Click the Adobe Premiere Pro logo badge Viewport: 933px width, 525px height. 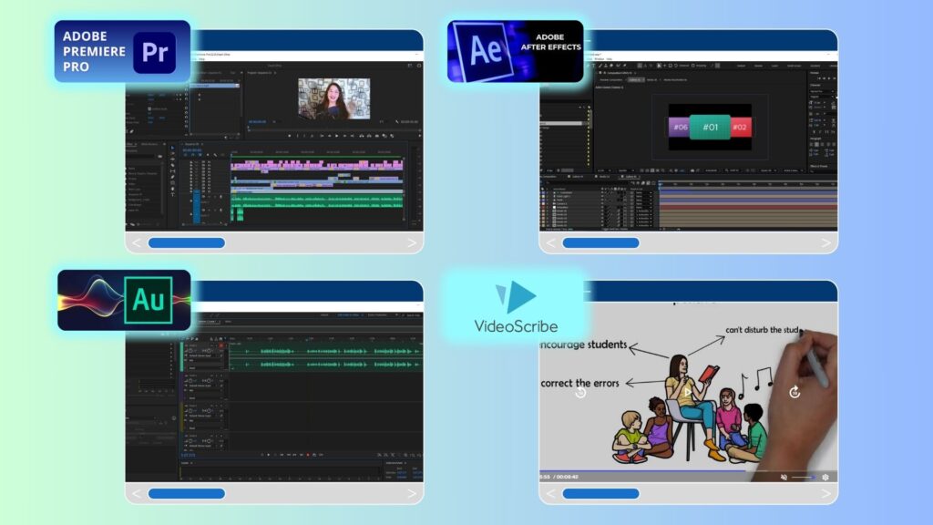pyautogui.click(x=123, y=51)
